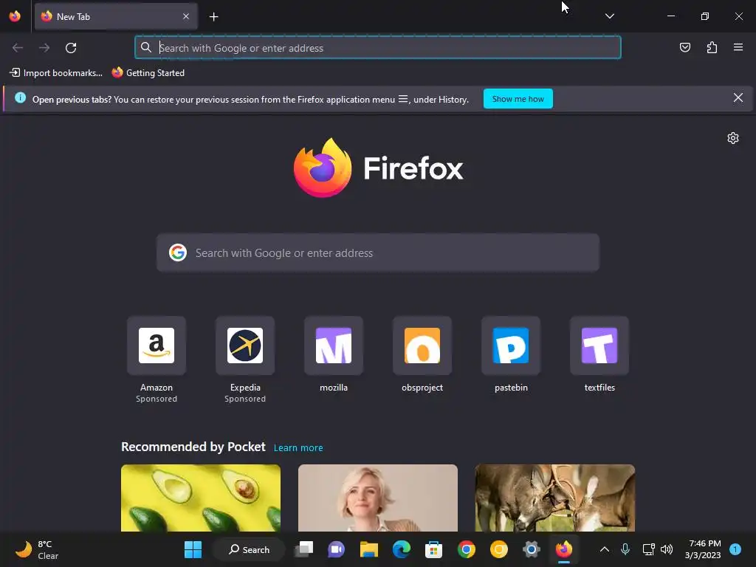This screenshot has width=756, height=567.
Task: Open the Getting Started bookmark
Action: tap(148, 73)
